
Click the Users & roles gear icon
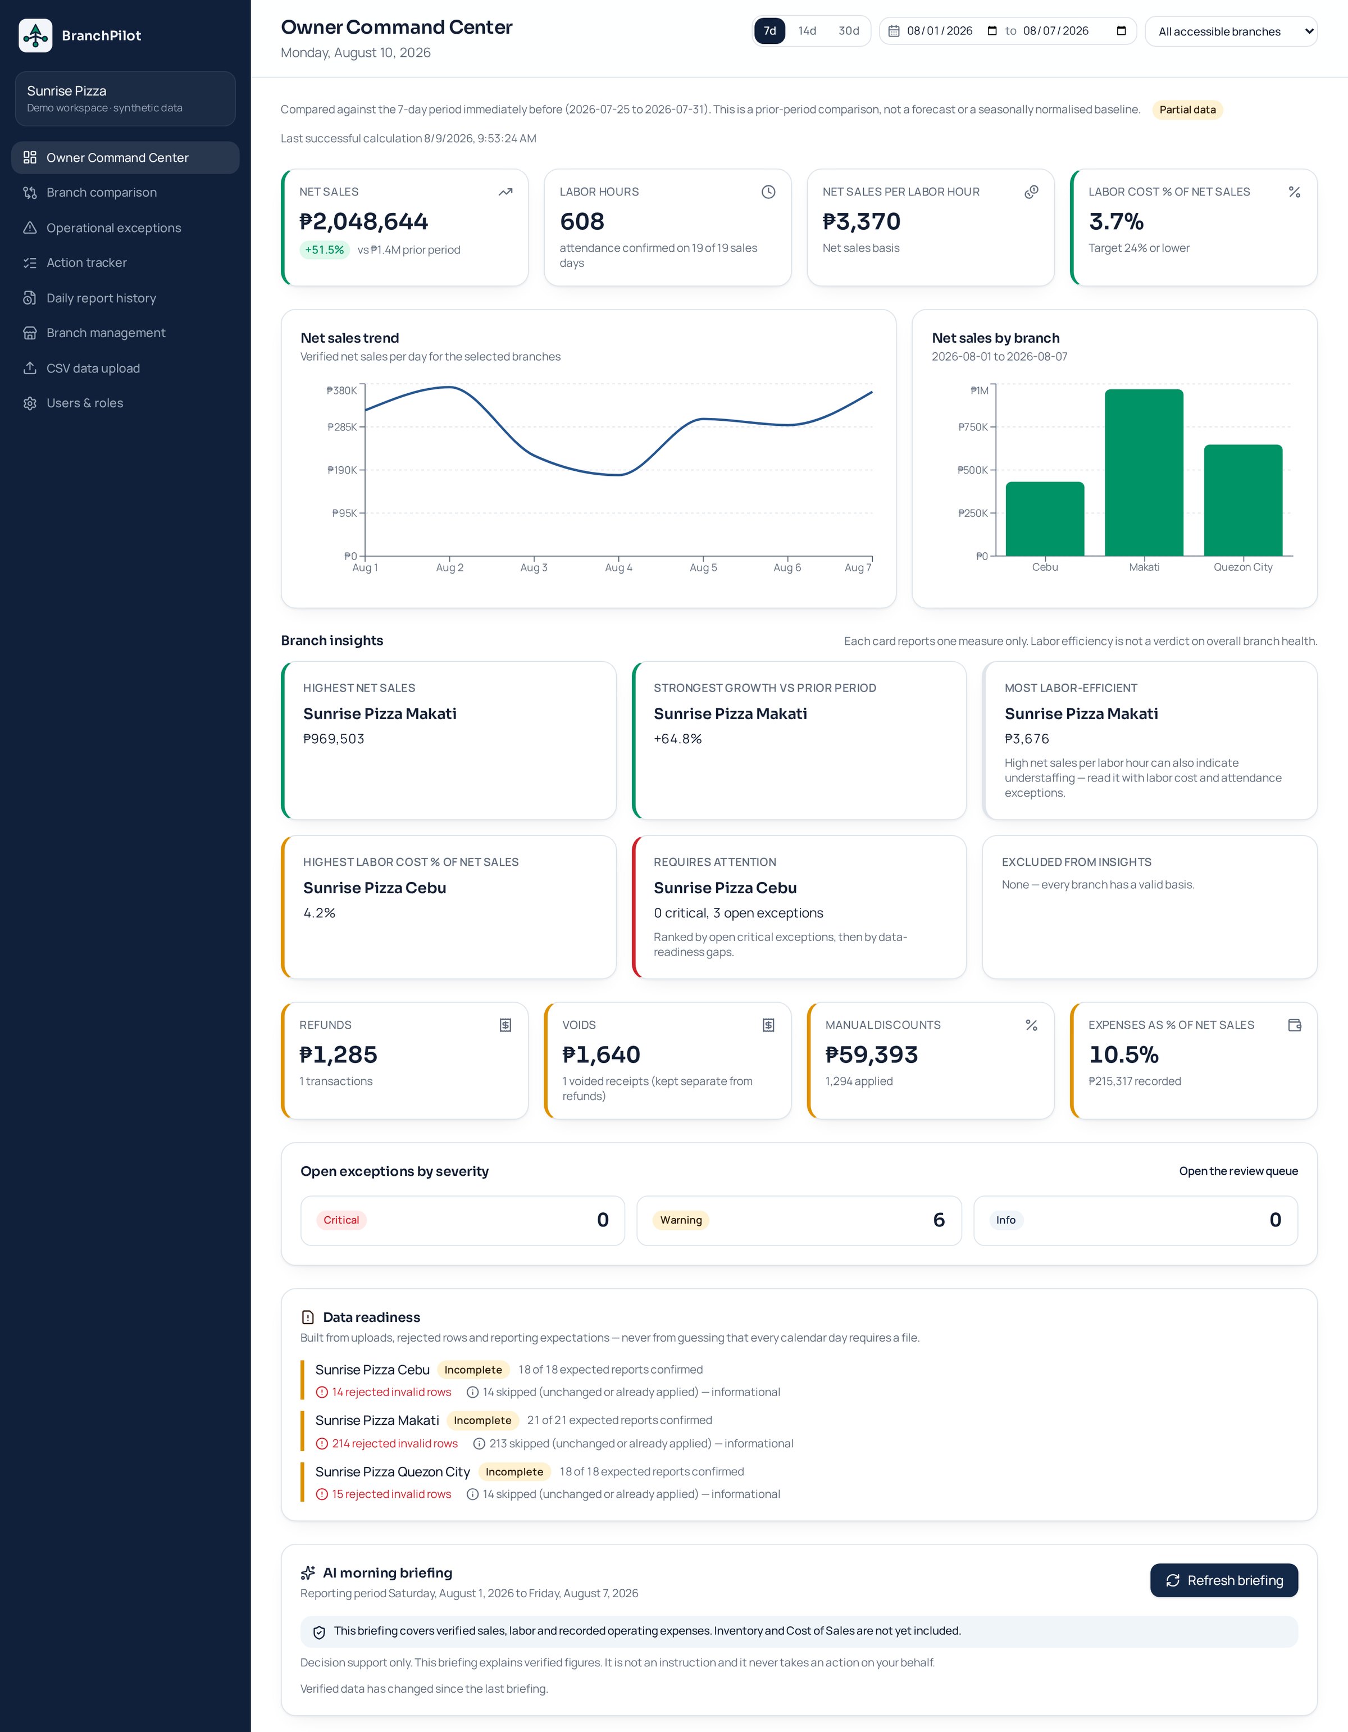(x=30, y=403)
